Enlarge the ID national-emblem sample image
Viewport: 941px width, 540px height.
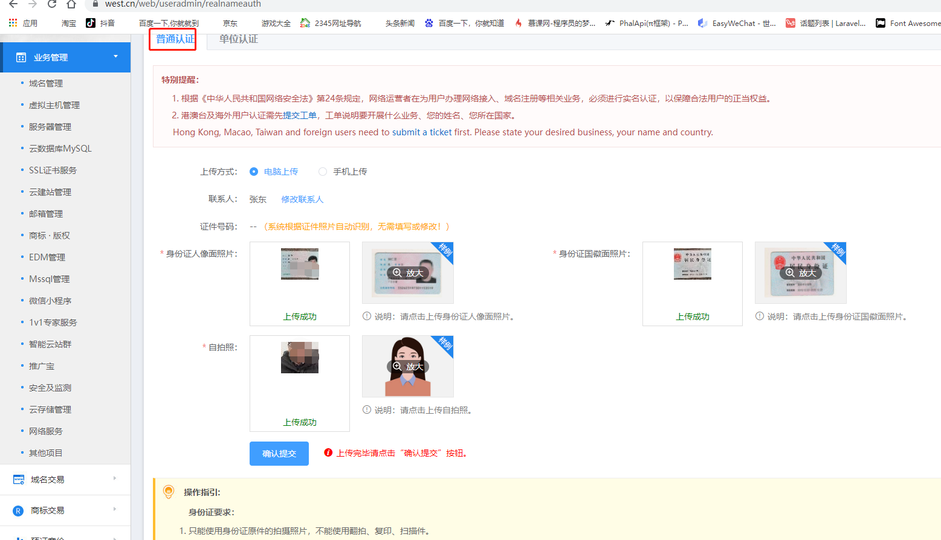[x=801, y=273]
